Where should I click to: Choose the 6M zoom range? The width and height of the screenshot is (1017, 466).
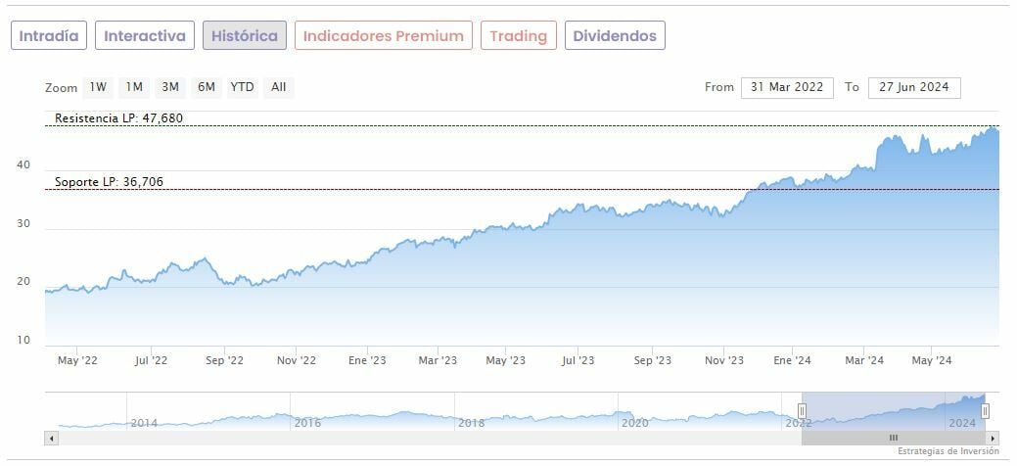click(x=206, y=87)
